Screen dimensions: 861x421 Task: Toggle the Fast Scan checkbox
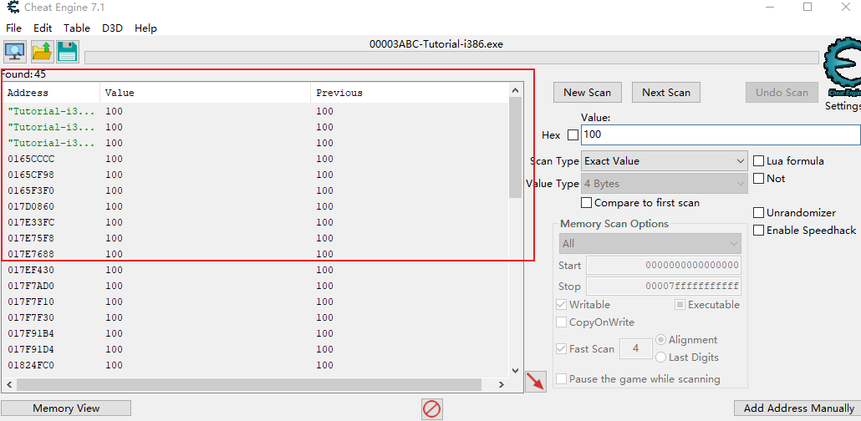(x=561, y=348)
